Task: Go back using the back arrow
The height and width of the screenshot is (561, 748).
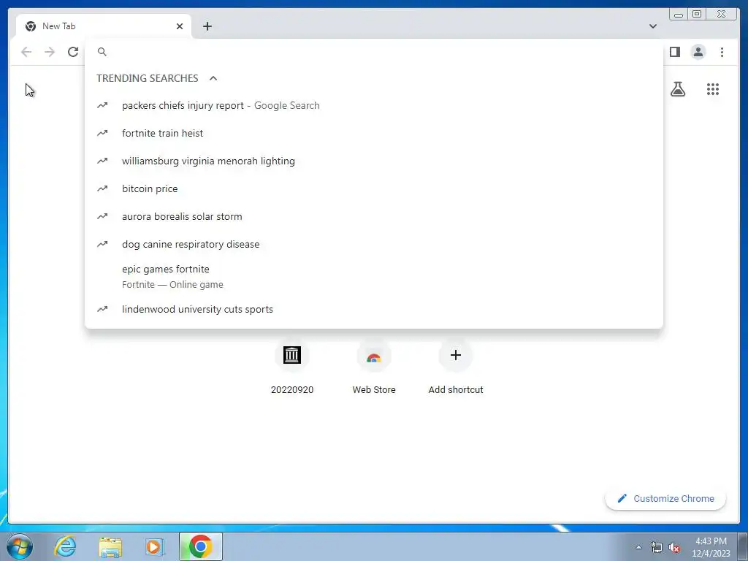Action: coord(26,52)
